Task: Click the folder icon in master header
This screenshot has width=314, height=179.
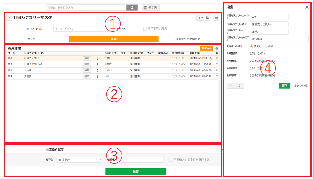Action: 208,18
